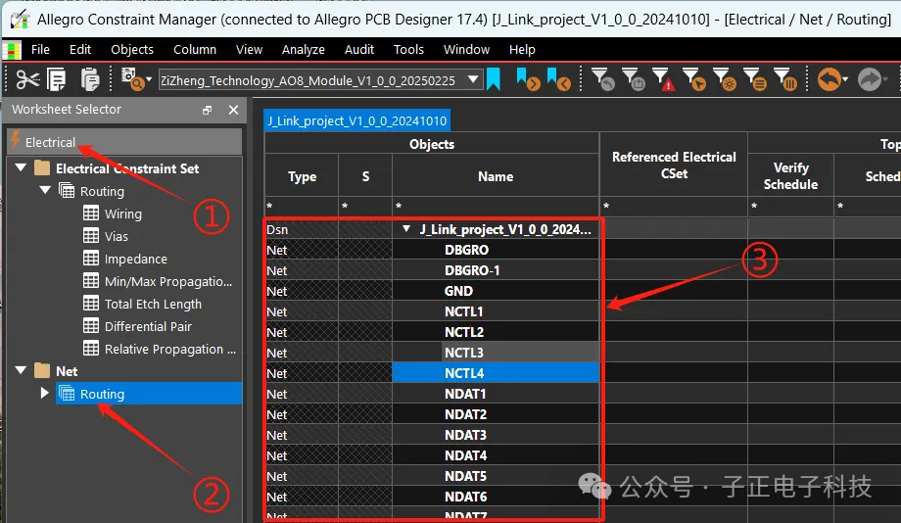Click the Type column header
This screenshot has height=523, width=901.
(x=303, y=176)
